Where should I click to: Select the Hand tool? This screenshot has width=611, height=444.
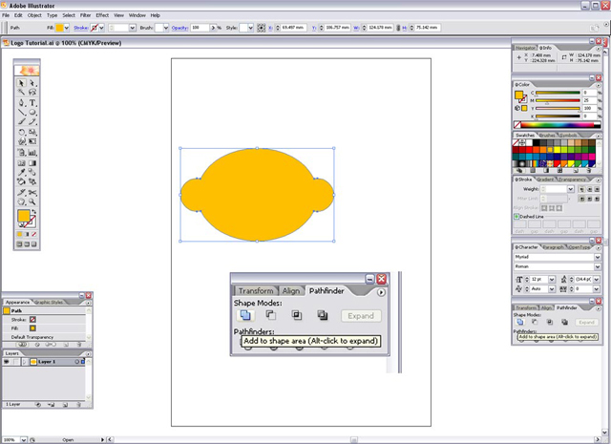[x=21, y=201]
